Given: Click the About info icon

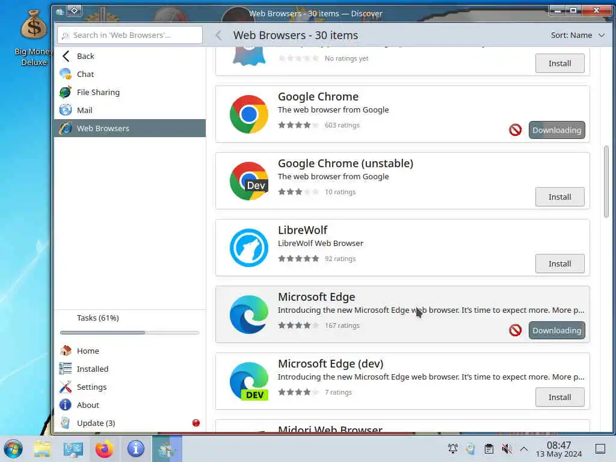Looking at the screenshot, I should tap(66, 405).
